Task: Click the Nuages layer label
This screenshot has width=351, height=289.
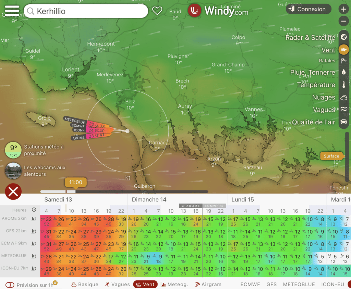Action: 324,97
